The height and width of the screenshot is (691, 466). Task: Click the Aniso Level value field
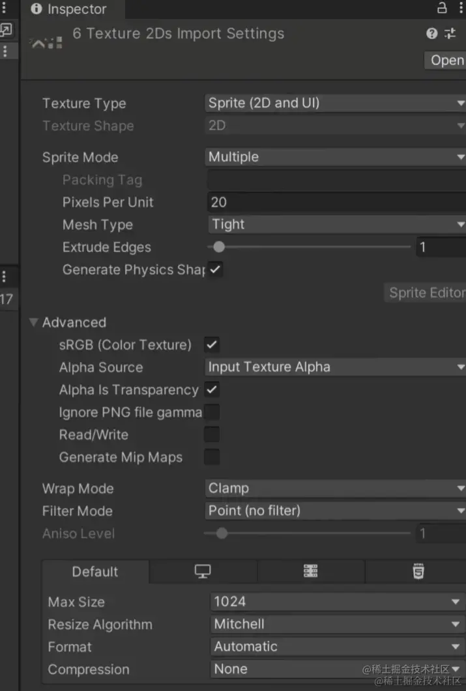pos(441,533)
